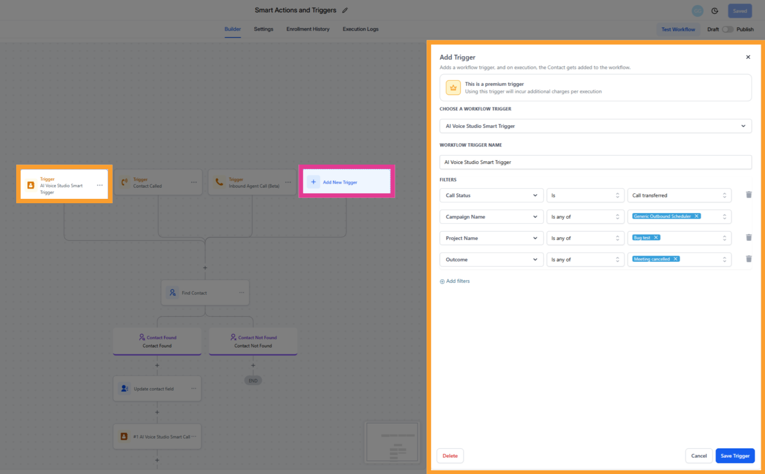This screenshot has height=474, width=765.
Task: Delete this trigger
Action: 450,456
